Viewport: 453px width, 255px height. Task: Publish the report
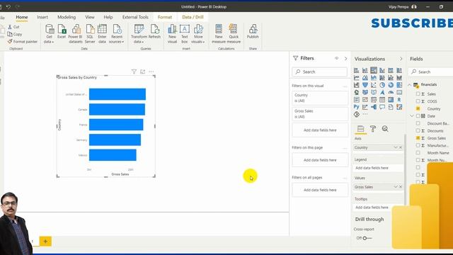253,31
